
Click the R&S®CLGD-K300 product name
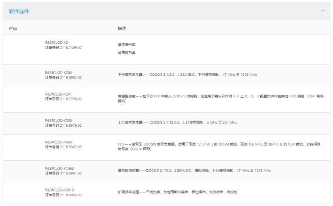pos(58,120)
